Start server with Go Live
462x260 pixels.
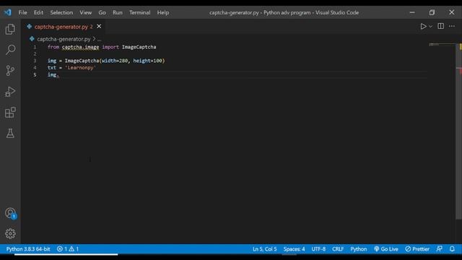pos(386,249)
